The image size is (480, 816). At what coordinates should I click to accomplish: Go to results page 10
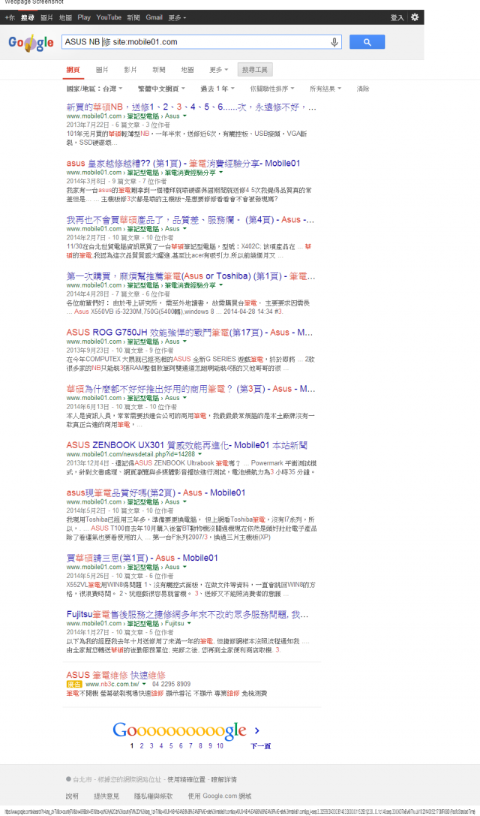coord(220,745)
